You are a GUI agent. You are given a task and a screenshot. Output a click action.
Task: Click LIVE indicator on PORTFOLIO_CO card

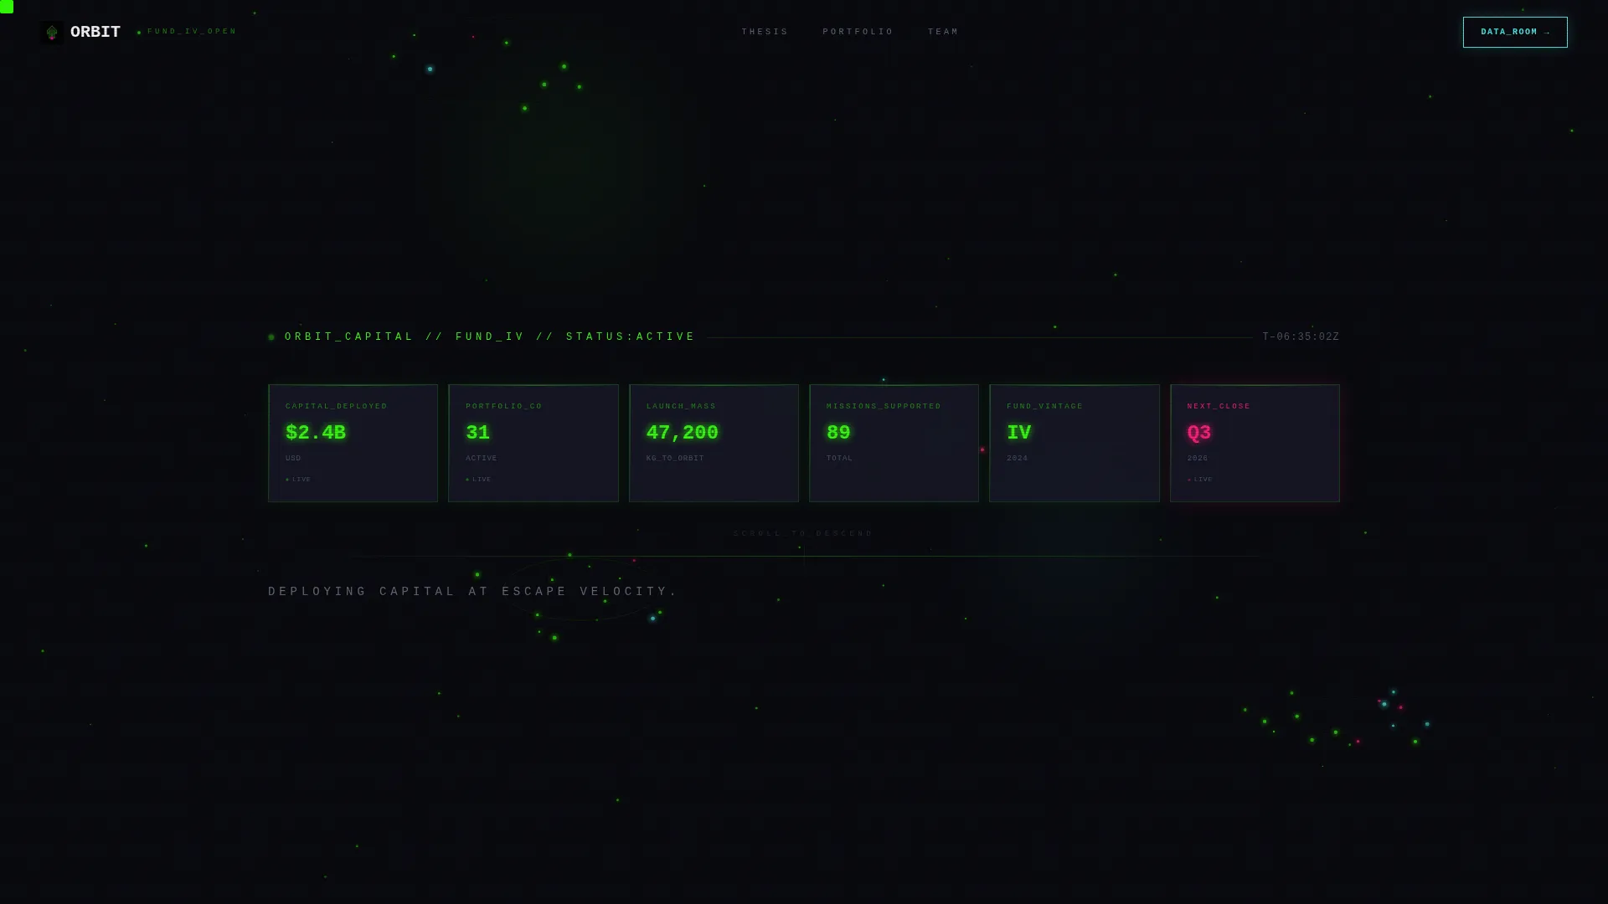coord(478,480)
